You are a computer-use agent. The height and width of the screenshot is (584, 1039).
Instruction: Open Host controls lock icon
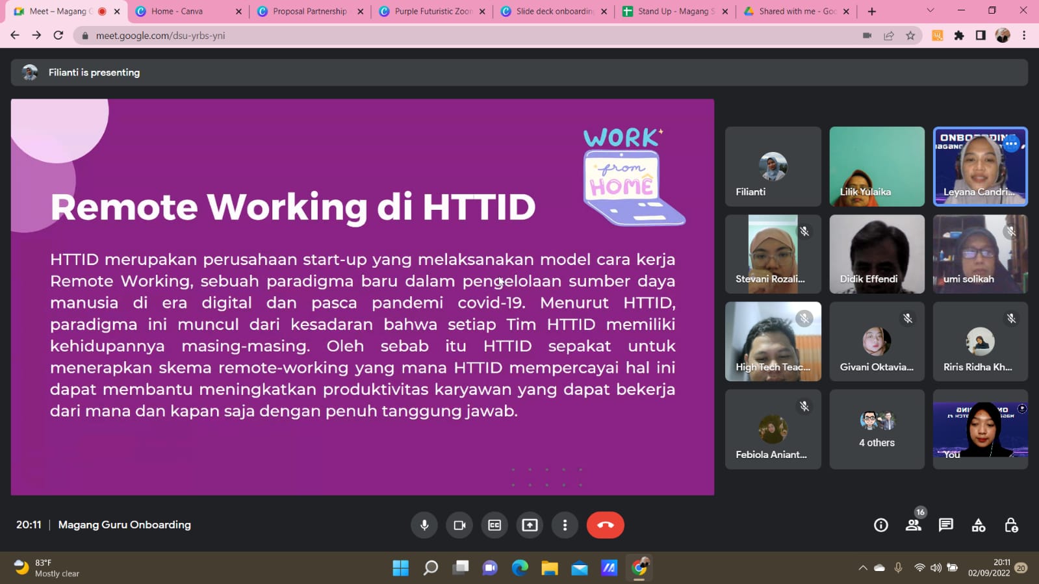tap(1011, 525)
